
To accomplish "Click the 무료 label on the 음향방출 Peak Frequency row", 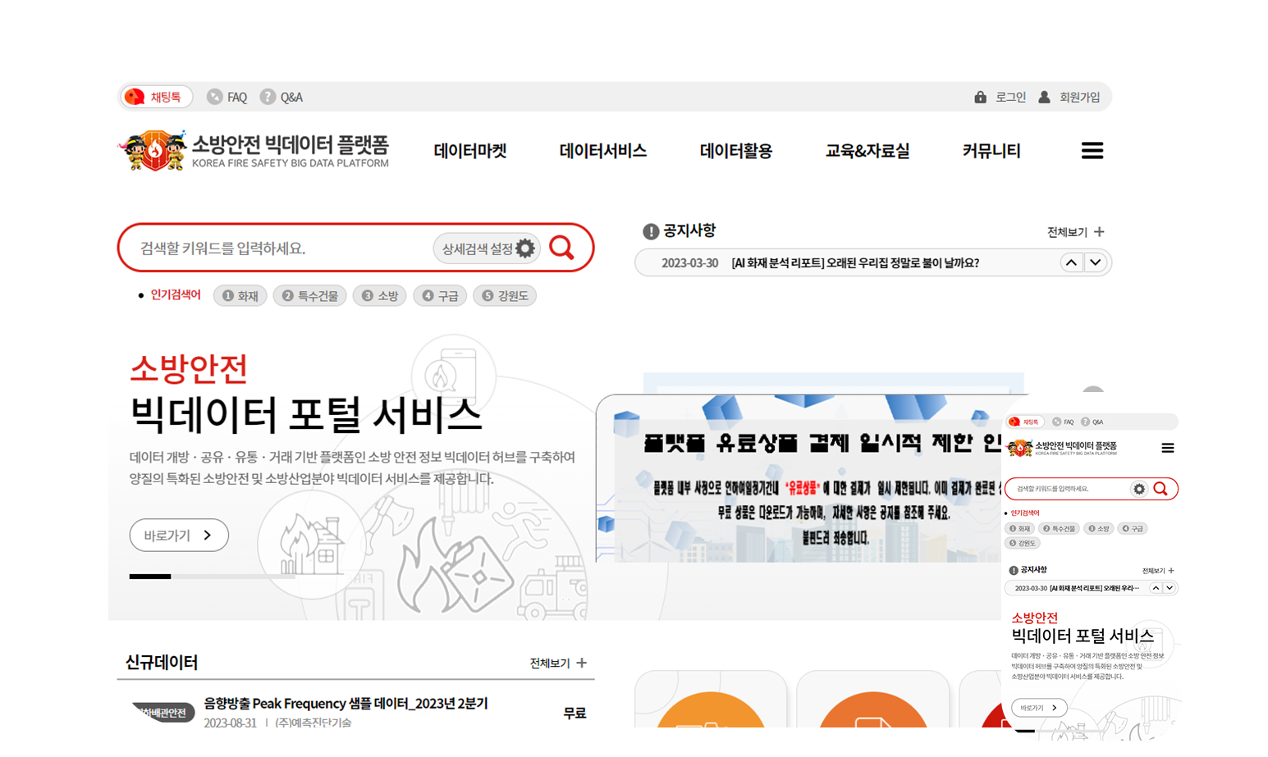I will coord(574,714).
